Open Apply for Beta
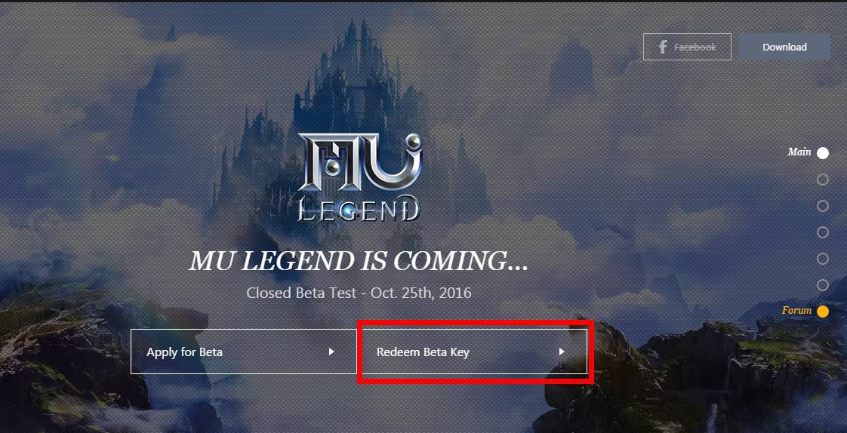The height and width of the screenshot is (433, 847). click(244, 352)
